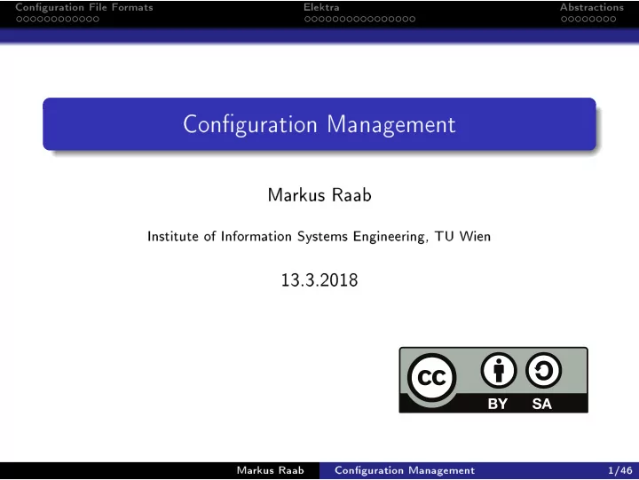
Task: Click the Creative Commons CC logo icon
Action: [x=431, y=378]
